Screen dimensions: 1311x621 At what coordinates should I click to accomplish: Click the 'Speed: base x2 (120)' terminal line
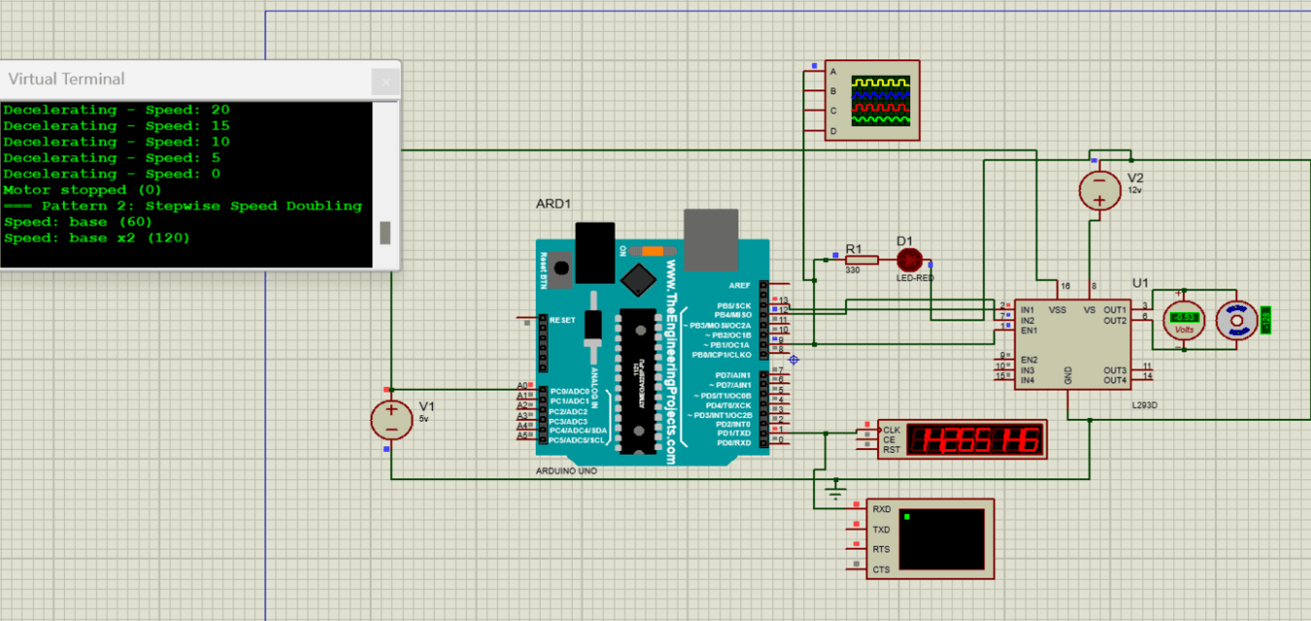coord(96,237)
